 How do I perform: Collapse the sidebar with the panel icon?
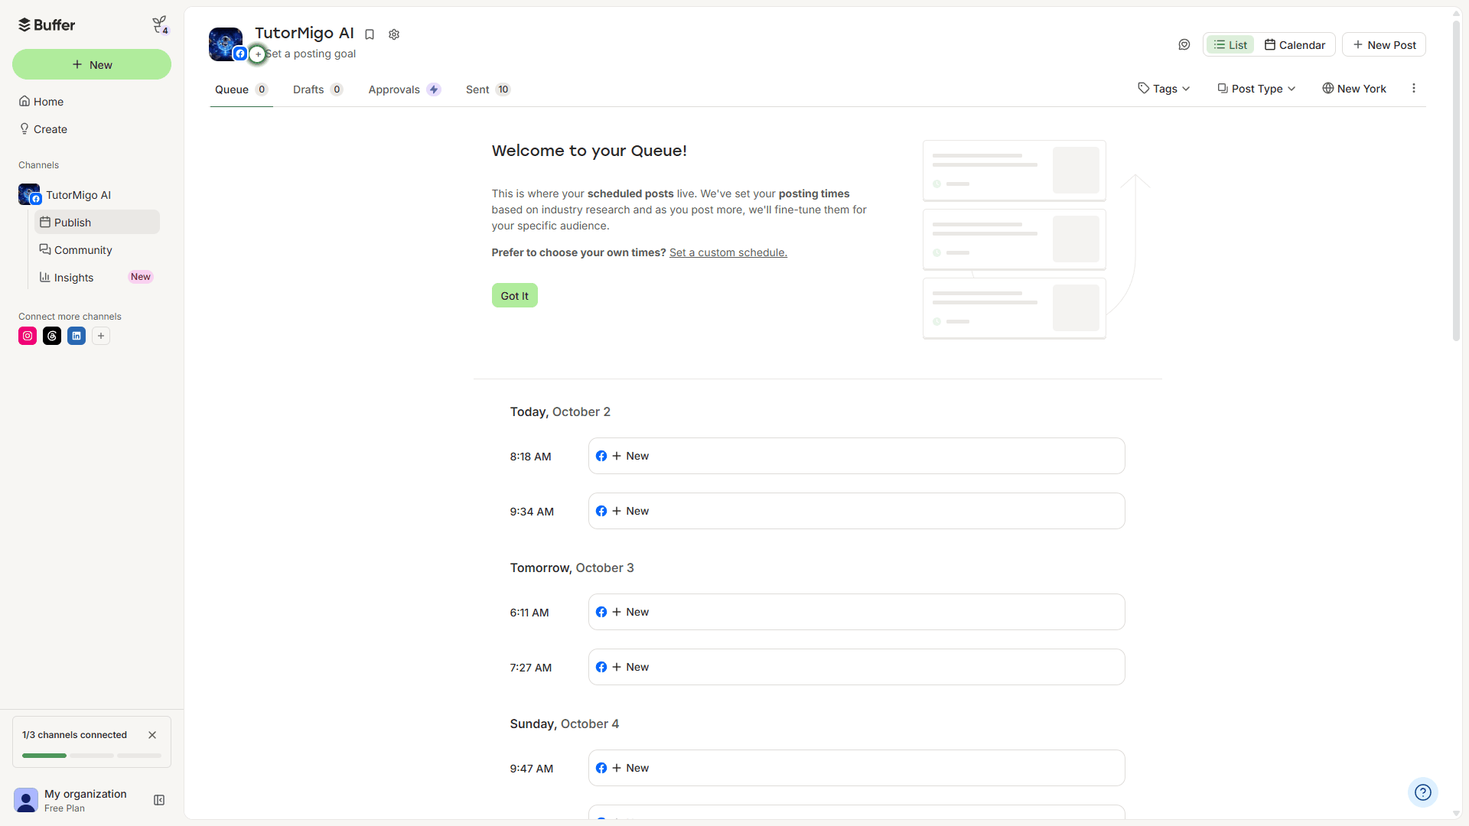tap(159, 800)
